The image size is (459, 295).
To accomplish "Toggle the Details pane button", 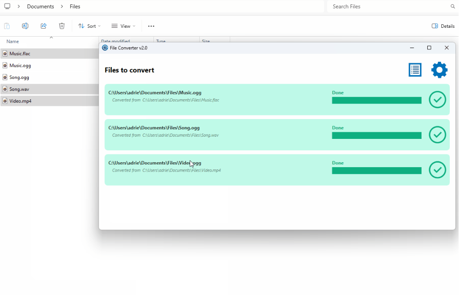I will [443, 26].
